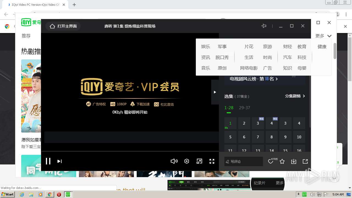Image resolution: width=352 pixels, height=198 pixels.
Task: Choose 科技 category from the dropdown
Action: [x=302, y=57]
